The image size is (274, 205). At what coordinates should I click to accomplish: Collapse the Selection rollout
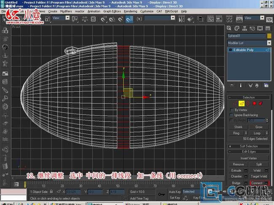point(249,97)
